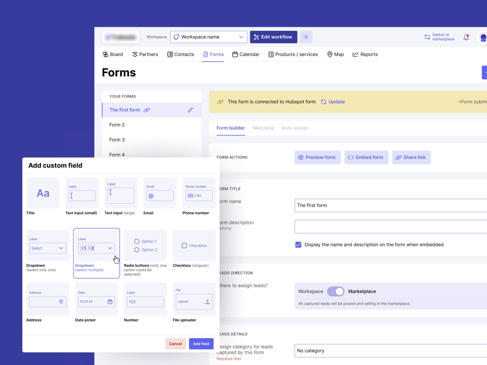The height and width of the screenshot is (365, 487).
Task: Open the Forms navigation tab
Action: (x=213, y=55)
